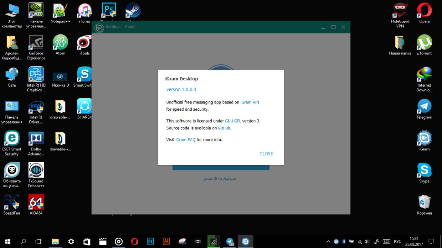Image resolution: width=442 pixels, height=248 pixels.
Task: Open the Арслан Хаджибуд... user folder
Action: point(12,48)
